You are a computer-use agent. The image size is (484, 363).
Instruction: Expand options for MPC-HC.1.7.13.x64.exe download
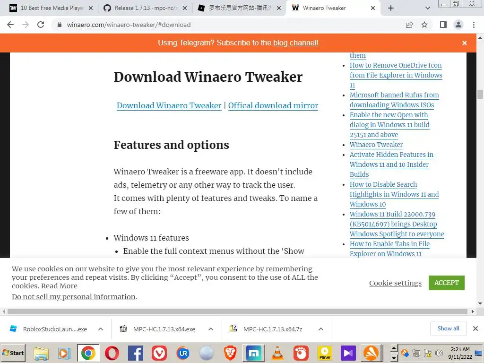point(211,329)
